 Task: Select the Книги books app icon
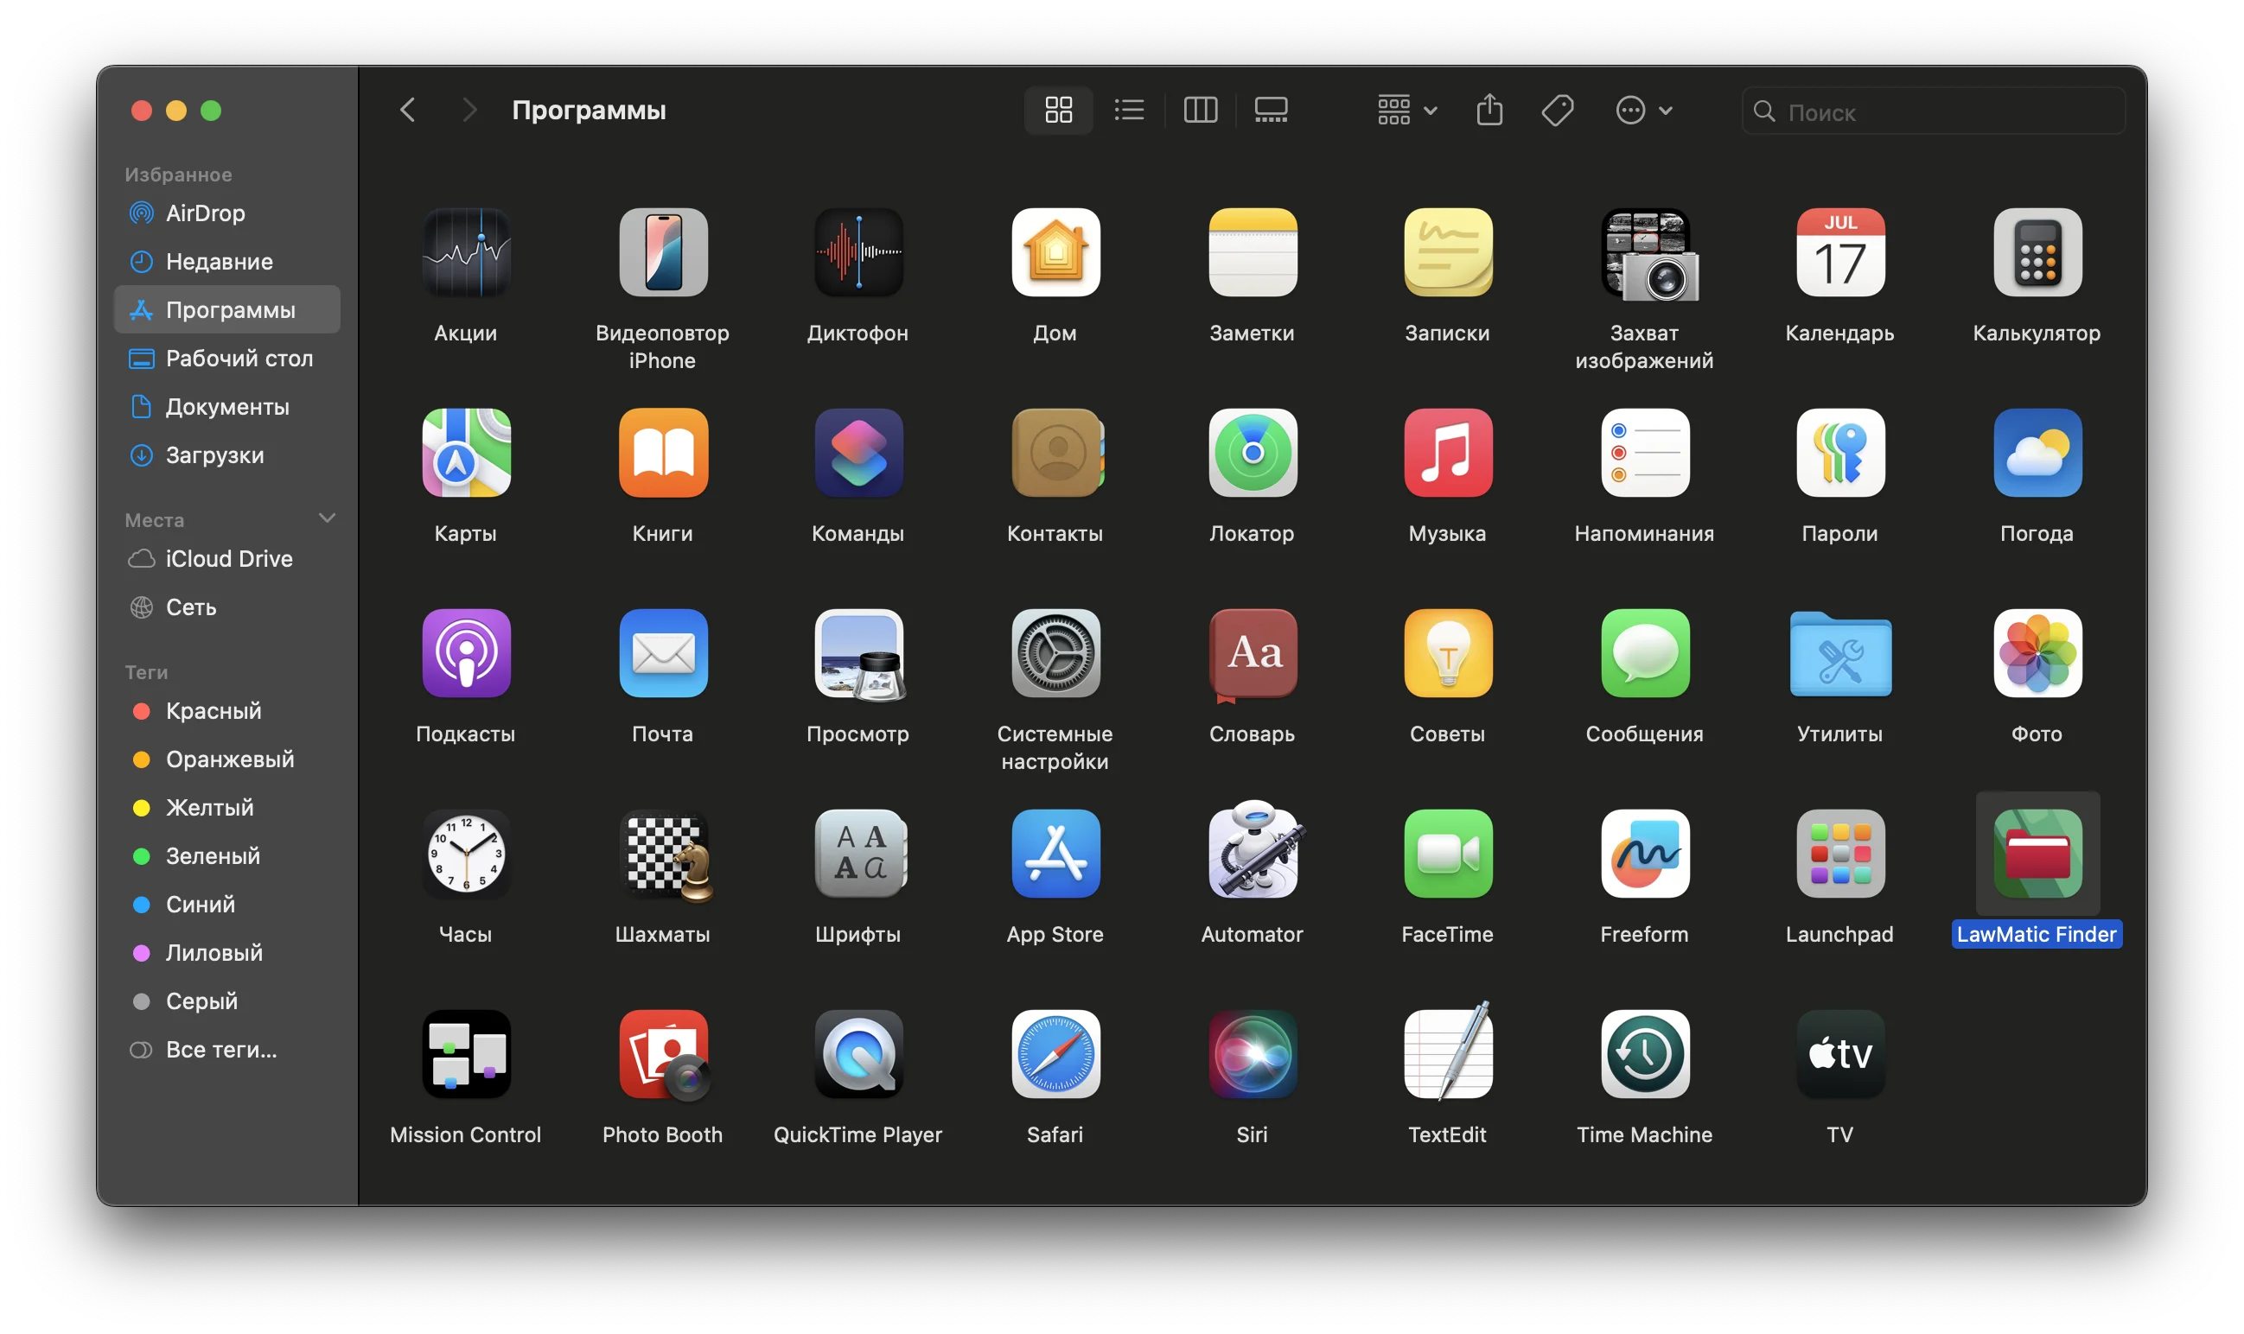[663, 453]
